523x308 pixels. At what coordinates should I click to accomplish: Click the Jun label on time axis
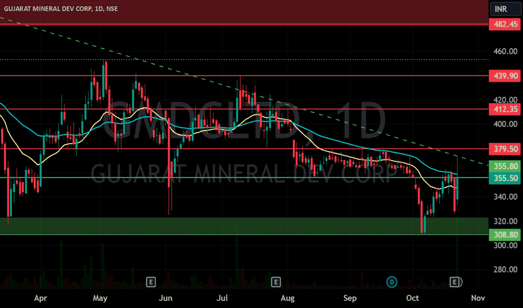[x=166, y=298]
